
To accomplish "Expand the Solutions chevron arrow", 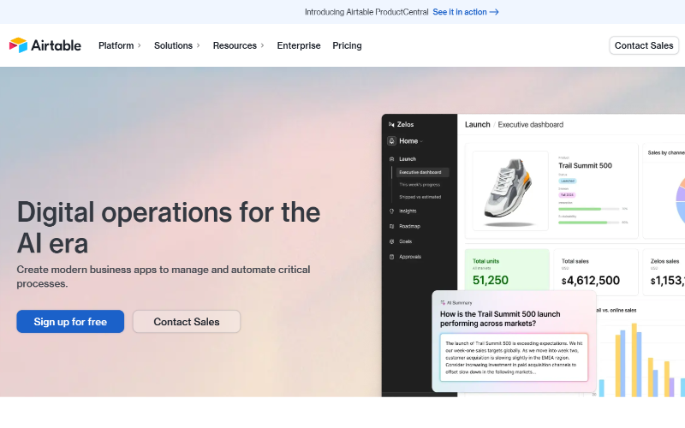I will coord(199,45).
